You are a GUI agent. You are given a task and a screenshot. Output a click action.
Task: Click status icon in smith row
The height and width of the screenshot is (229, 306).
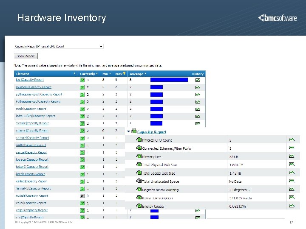pos(82,145)
